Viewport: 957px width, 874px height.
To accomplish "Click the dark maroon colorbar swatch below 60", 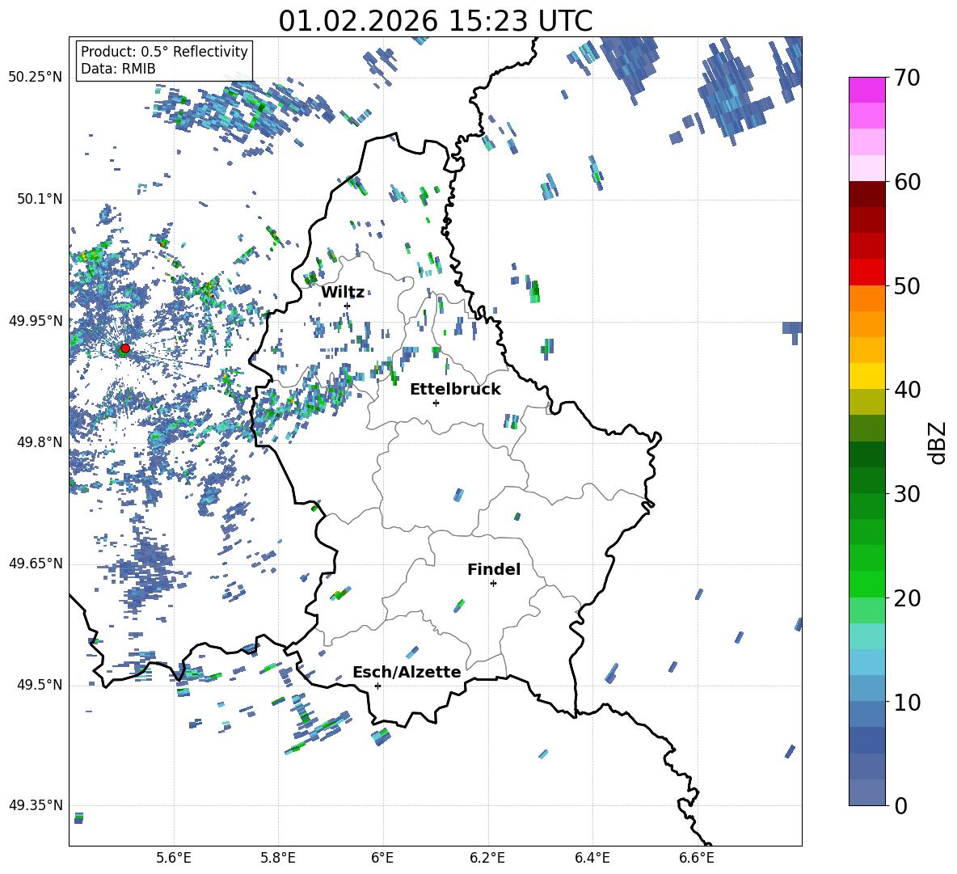I will click(x=866, y=193).
